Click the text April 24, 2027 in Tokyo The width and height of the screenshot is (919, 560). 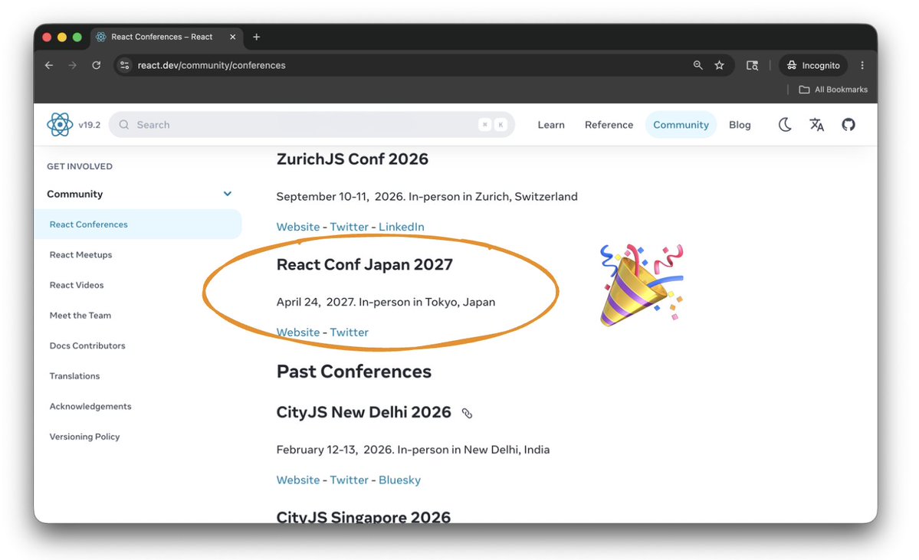pyautogui.click(x=386, y=302)
